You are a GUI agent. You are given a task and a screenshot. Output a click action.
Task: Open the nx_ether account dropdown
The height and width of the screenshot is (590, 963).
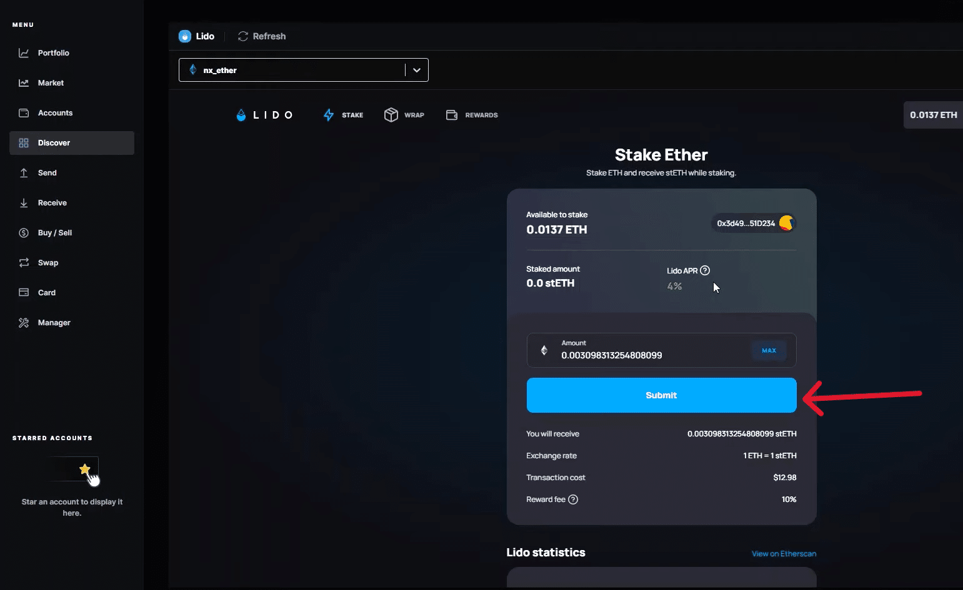(x=304, y=70)
